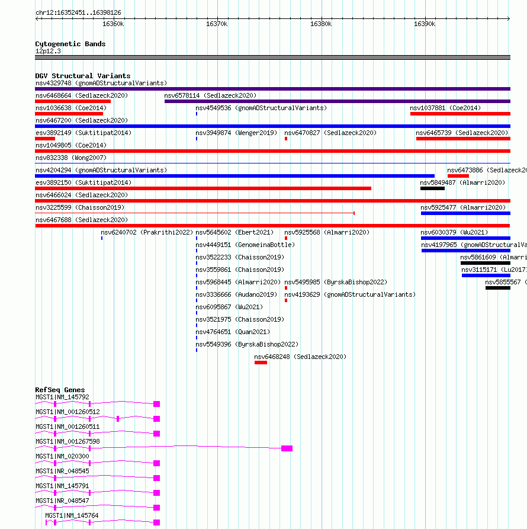Click nsv5861609 variant label
The height and width of the screenshot is (529, 527).
(493, 258)
